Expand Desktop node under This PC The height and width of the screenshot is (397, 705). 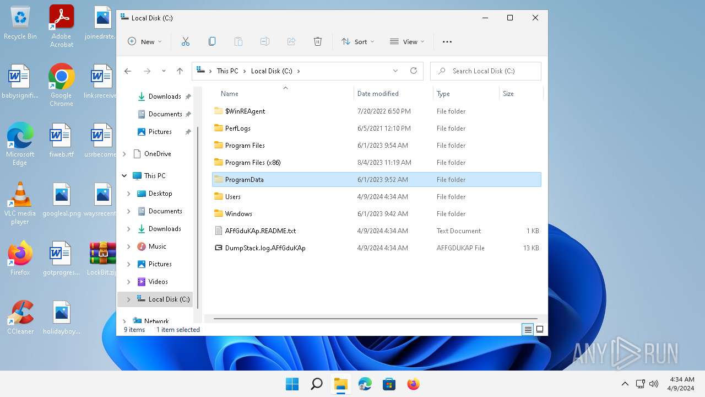click(128, 194)
